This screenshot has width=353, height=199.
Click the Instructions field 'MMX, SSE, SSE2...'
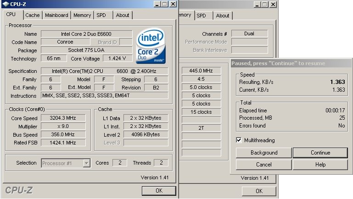(104, 95)
